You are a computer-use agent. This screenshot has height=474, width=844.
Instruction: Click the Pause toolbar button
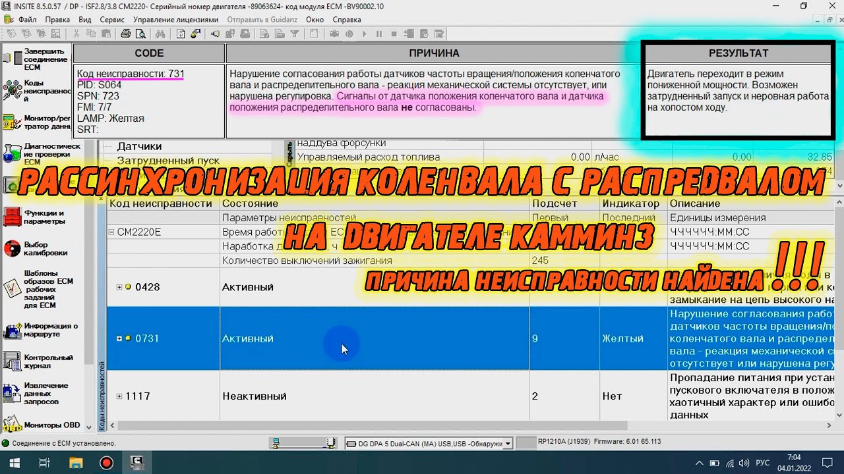379,34
